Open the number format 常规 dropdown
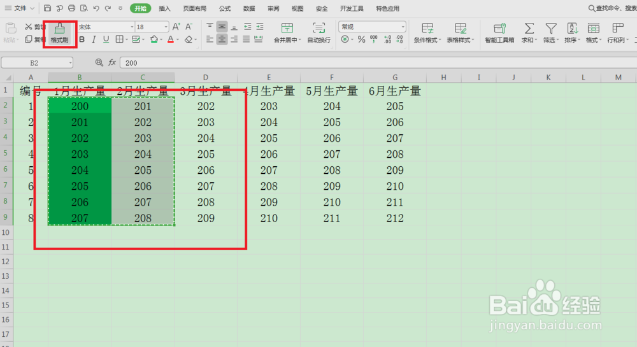Screen dimensions: 637x347 tap(403, 27)
